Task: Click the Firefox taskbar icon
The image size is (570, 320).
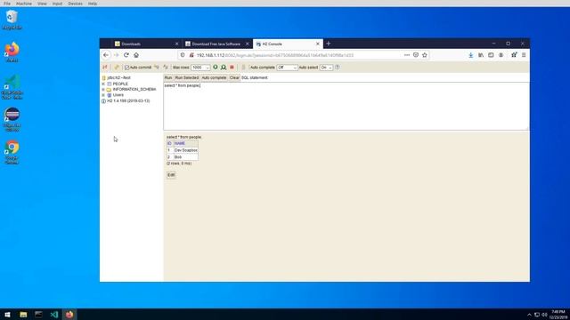Action: point(69,314)
